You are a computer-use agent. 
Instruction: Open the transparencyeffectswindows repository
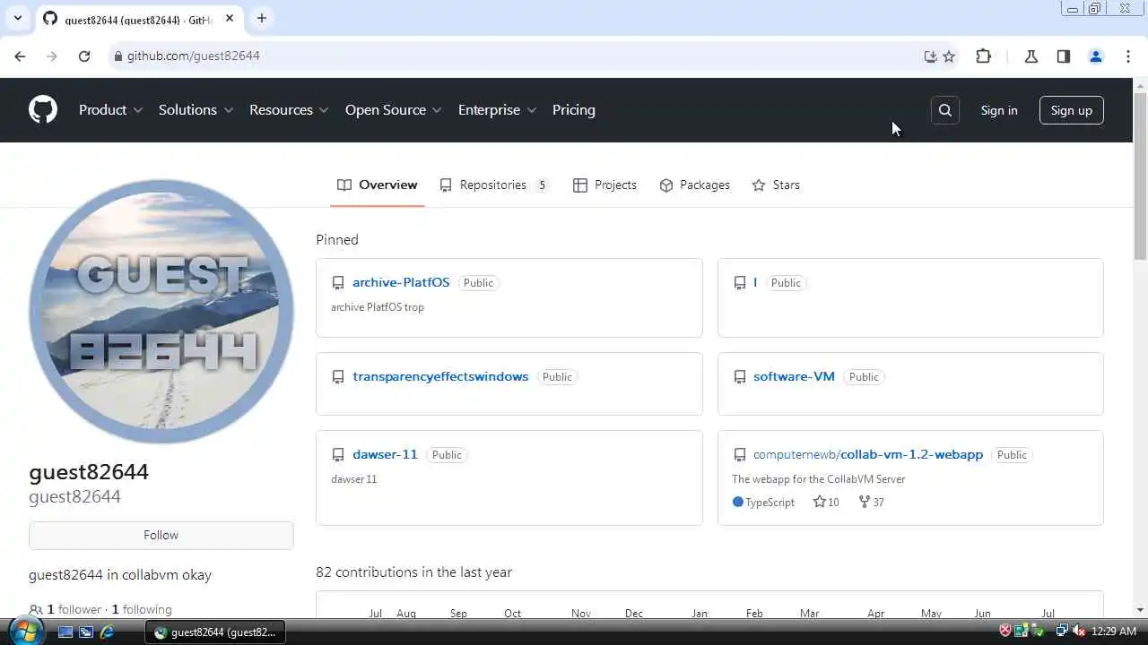tap(440, 376)
